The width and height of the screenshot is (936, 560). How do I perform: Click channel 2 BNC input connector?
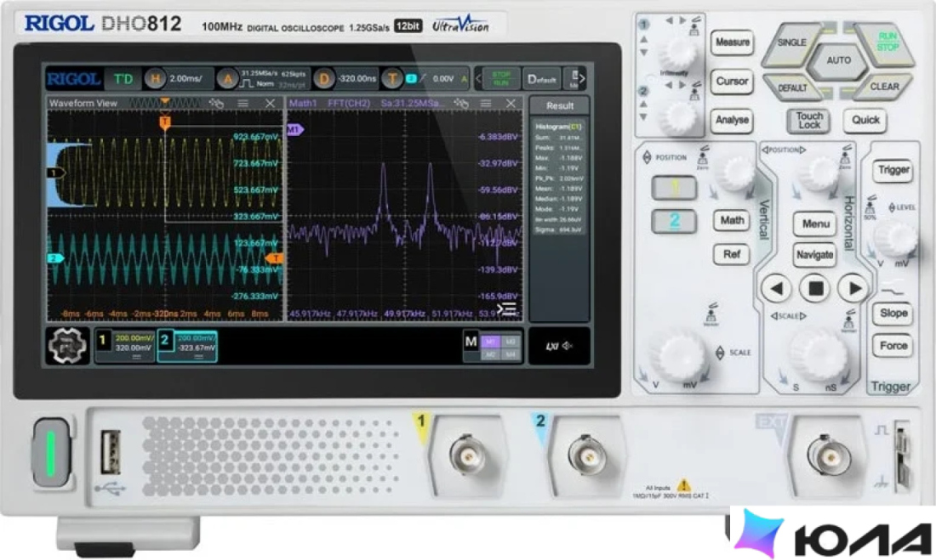click(x=587, y=456)
